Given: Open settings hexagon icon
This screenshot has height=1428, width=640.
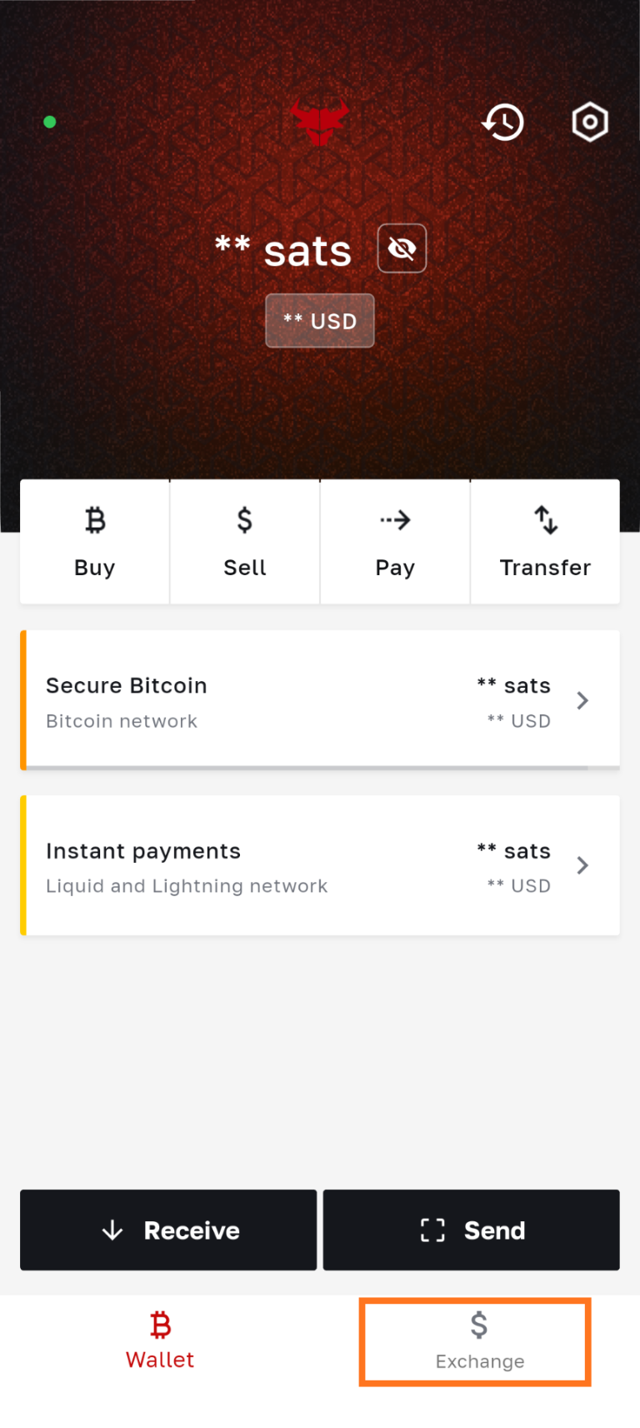Looking at the screenshot, I should coord(590,123).
